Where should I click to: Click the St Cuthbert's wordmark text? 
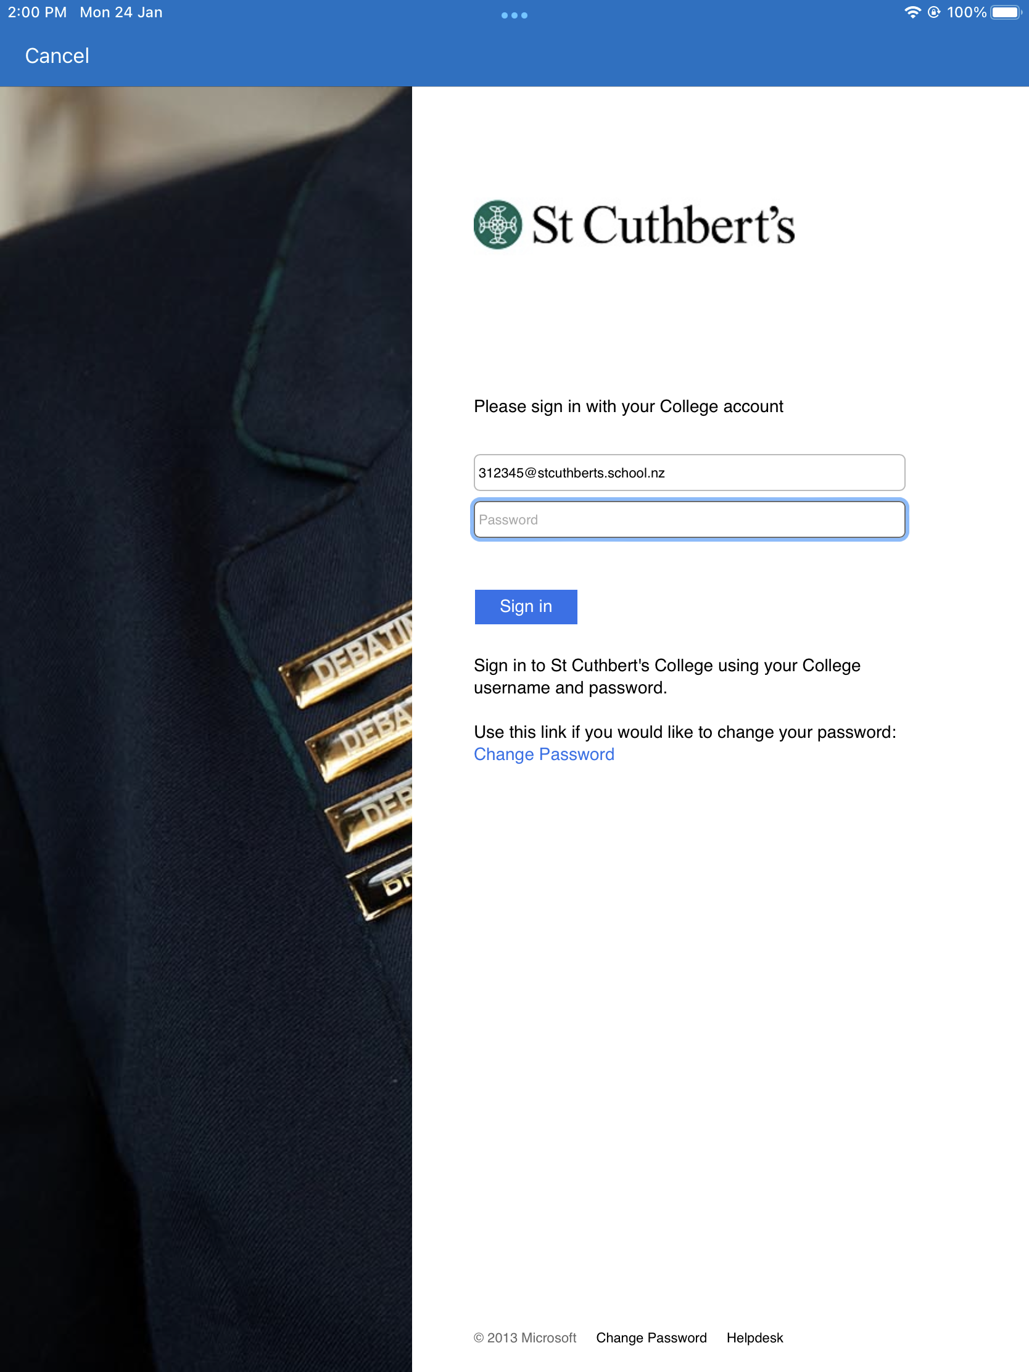click(663, 225)
